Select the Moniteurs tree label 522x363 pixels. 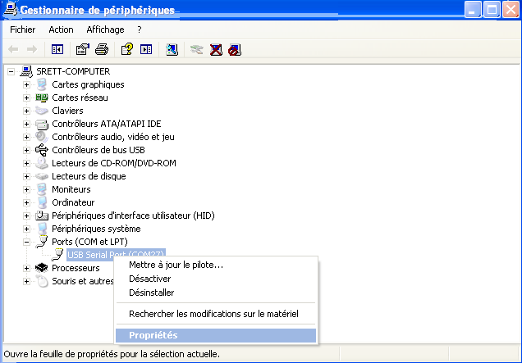pyautogui.click(x=71, y=189)
